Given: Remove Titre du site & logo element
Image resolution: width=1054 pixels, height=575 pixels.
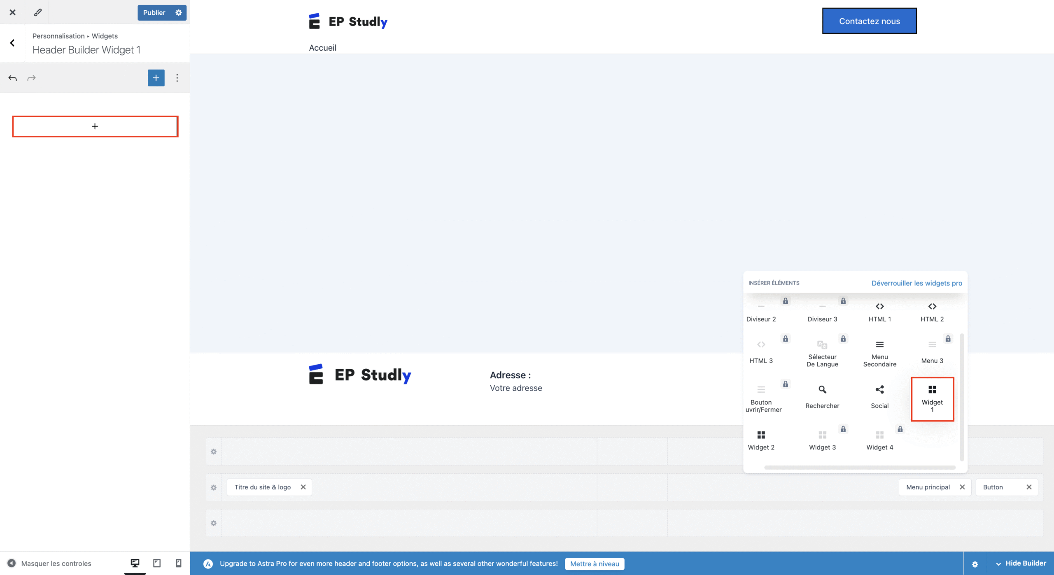Looking at the screenshot, I should point(303,487).
